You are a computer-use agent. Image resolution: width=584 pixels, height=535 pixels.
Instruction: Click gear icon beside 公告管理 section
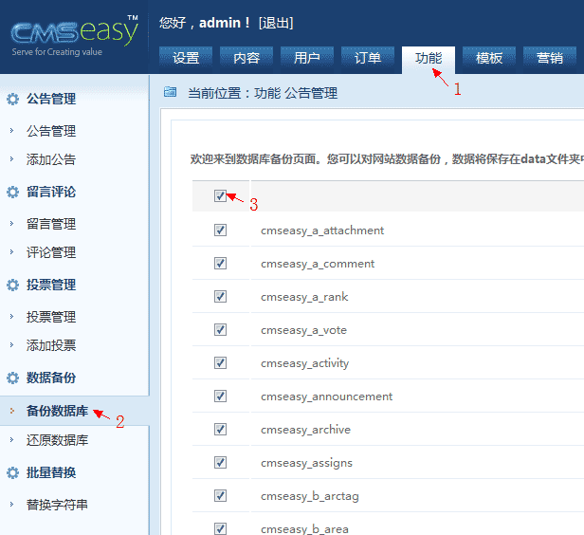(13, 99)
